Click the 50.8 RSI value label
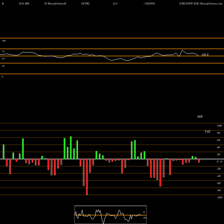 [x=205, y=55]
